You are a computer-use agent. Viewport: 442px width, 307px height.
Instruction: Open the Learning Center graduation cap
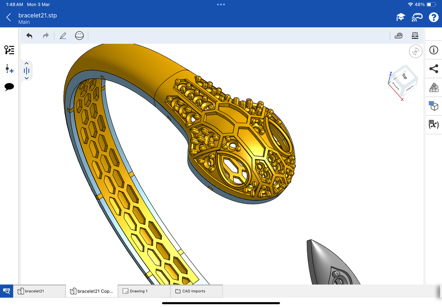pyautogui.click(x=400, y=17)
